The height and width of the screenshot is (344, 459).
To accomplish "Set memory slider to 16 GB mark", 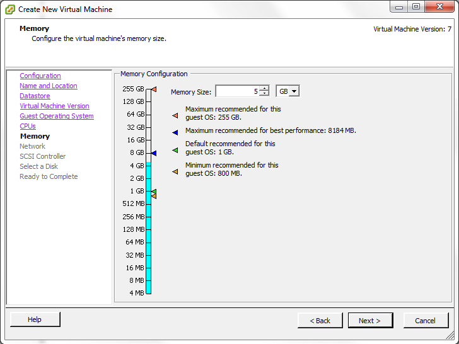I will pos(148,140).
